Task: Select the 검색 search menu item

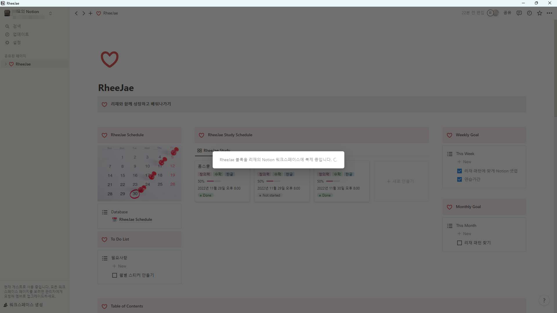Action: click(x=17, y=26)
